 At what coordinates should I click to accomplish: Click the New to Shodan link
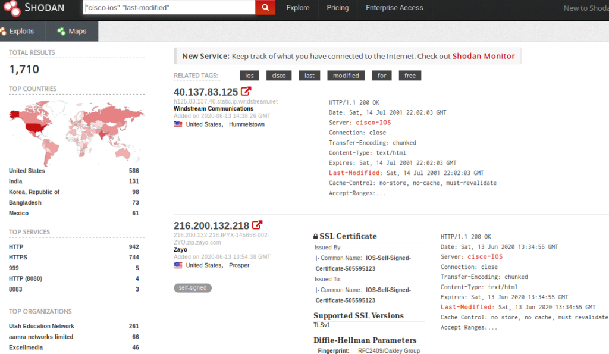tap(586, 8)
